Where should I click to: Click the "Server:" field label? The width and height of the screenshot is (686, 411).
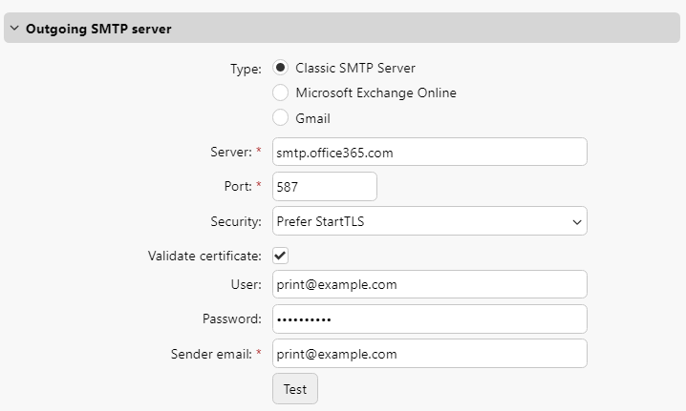(229, 152)
